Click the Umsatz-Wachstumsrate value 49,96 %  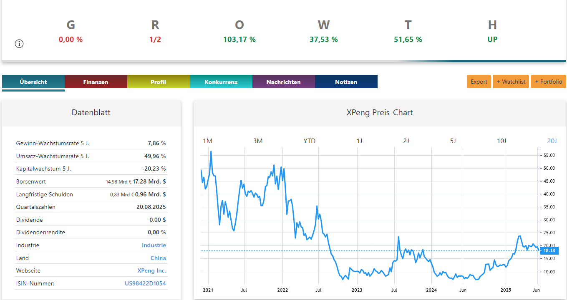click(x=155, y=156)
